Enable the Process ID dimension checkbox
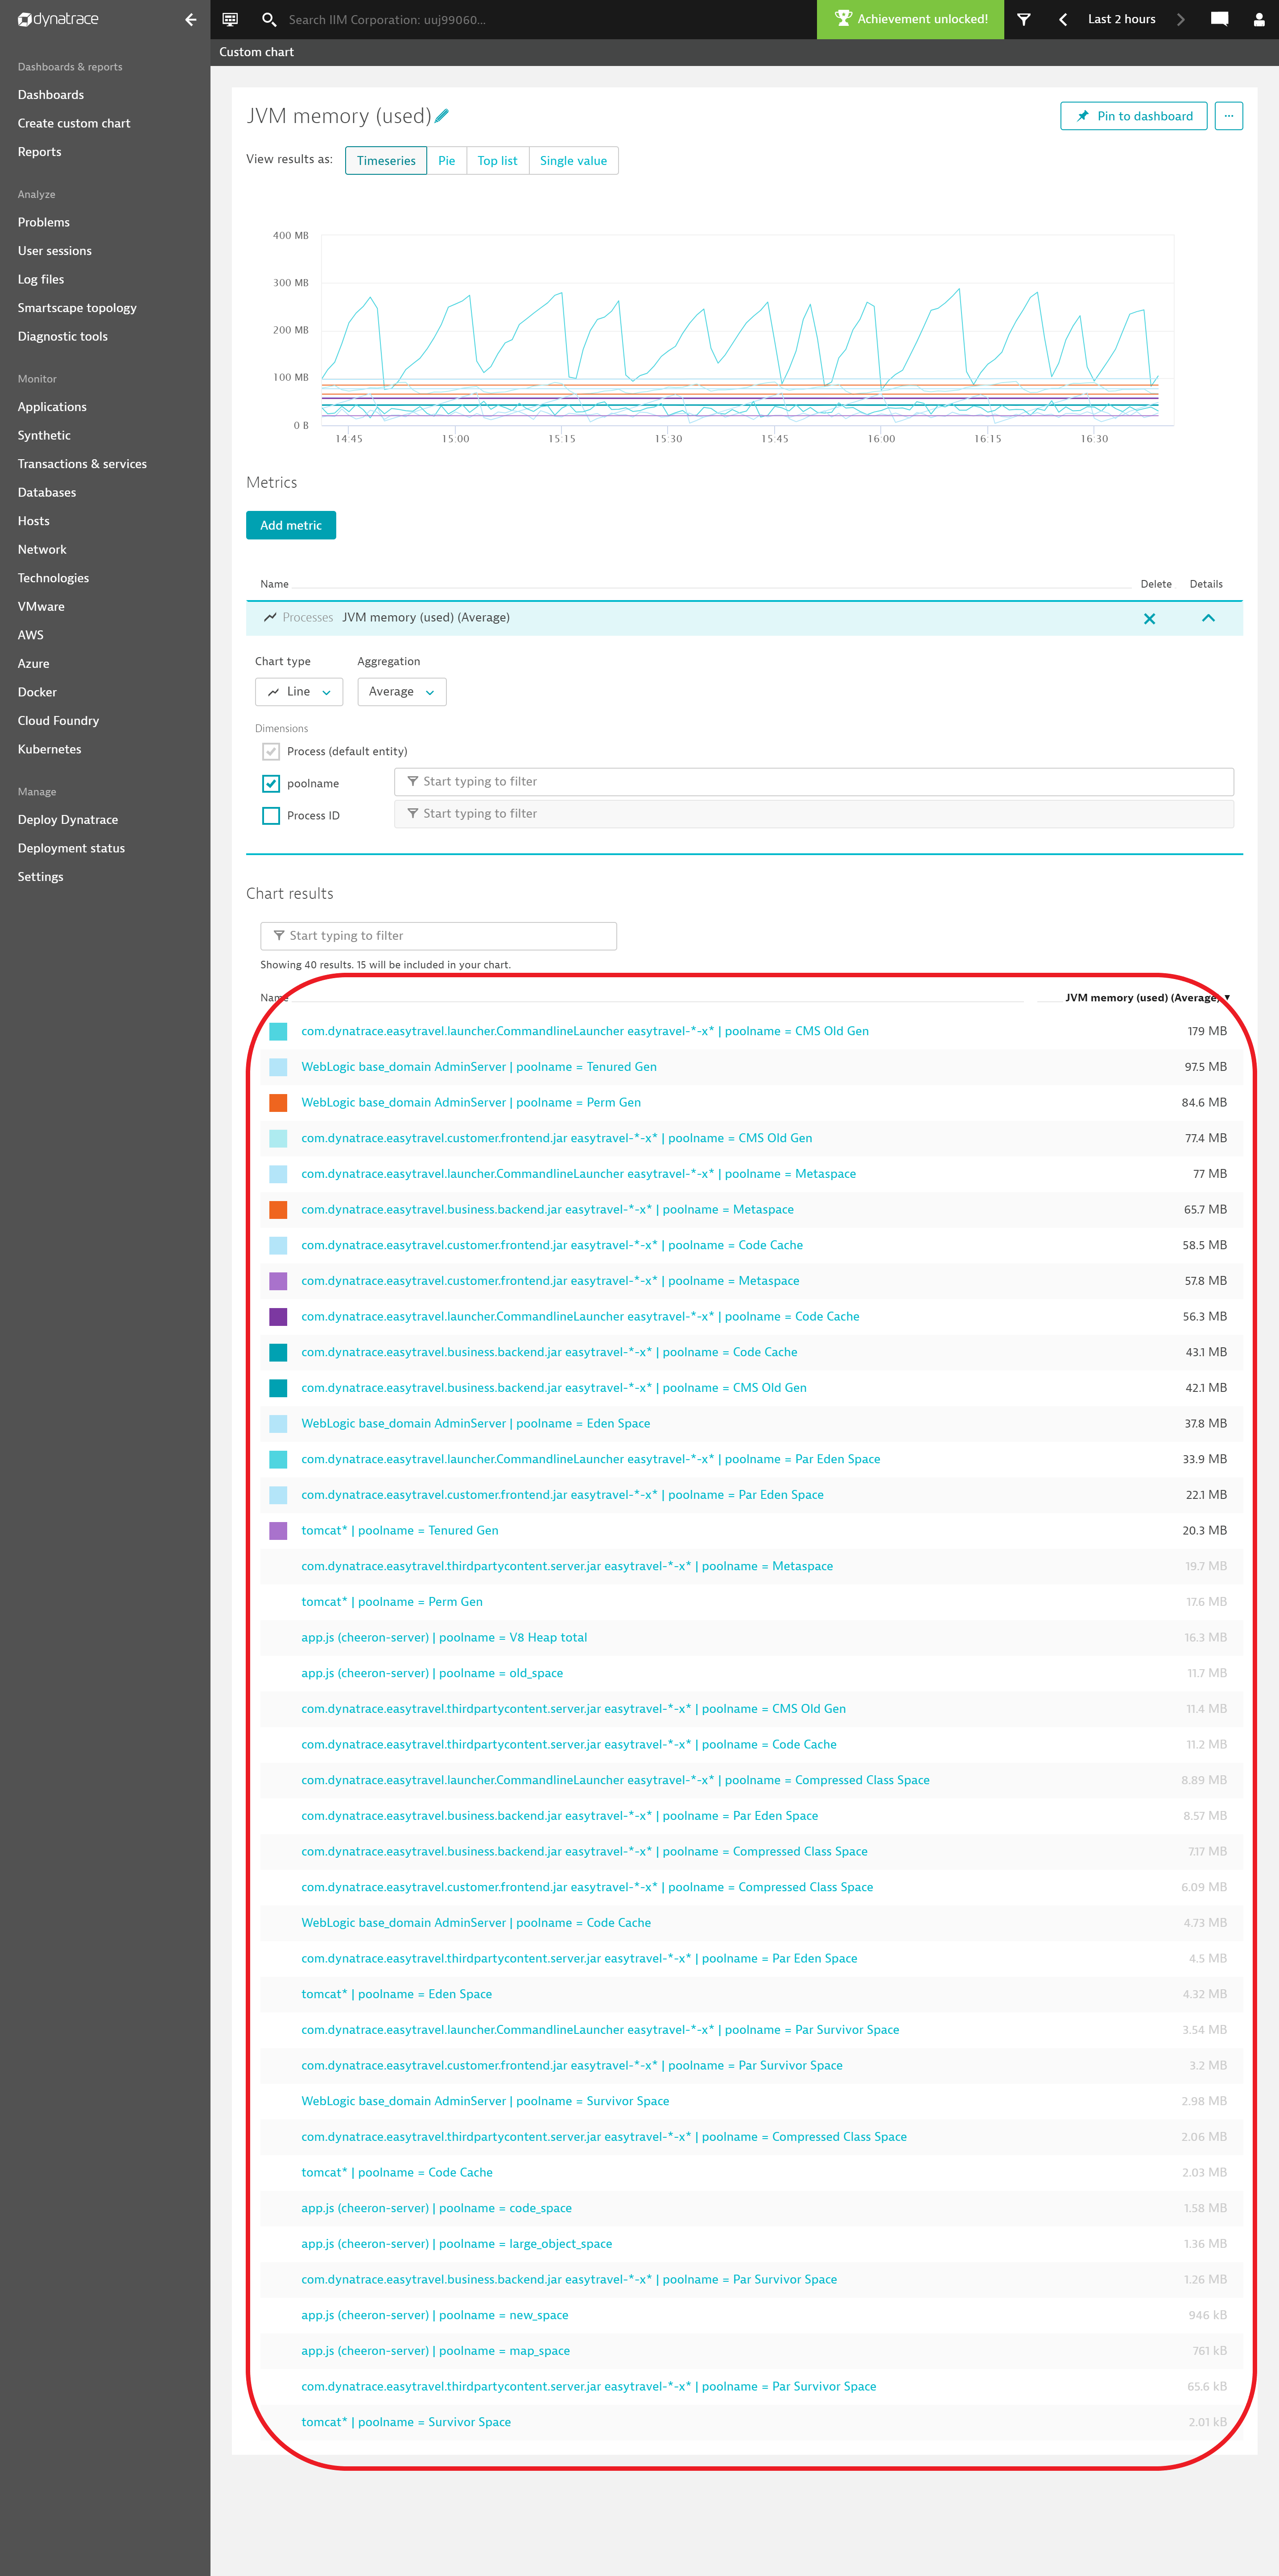This screenshot has height=2576, width=1279. pos(271,815)
